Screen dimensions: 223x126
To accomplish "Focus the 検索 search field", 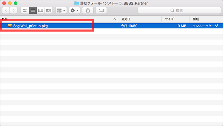I will coord(179,10).
